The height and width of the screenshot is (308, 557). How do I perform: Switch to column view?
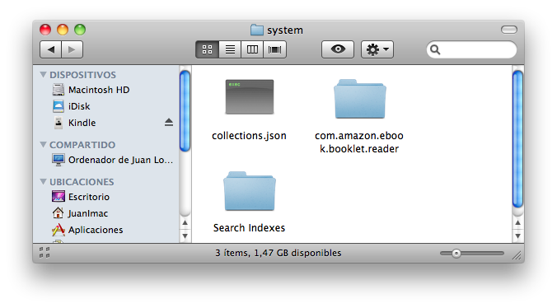pyautogui.click(x=252, y=49)
